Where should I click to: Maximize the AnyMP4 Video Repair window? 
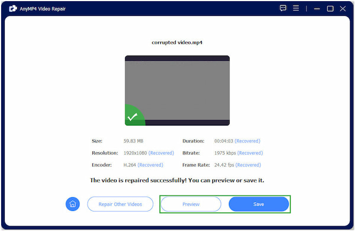[330, 9]
